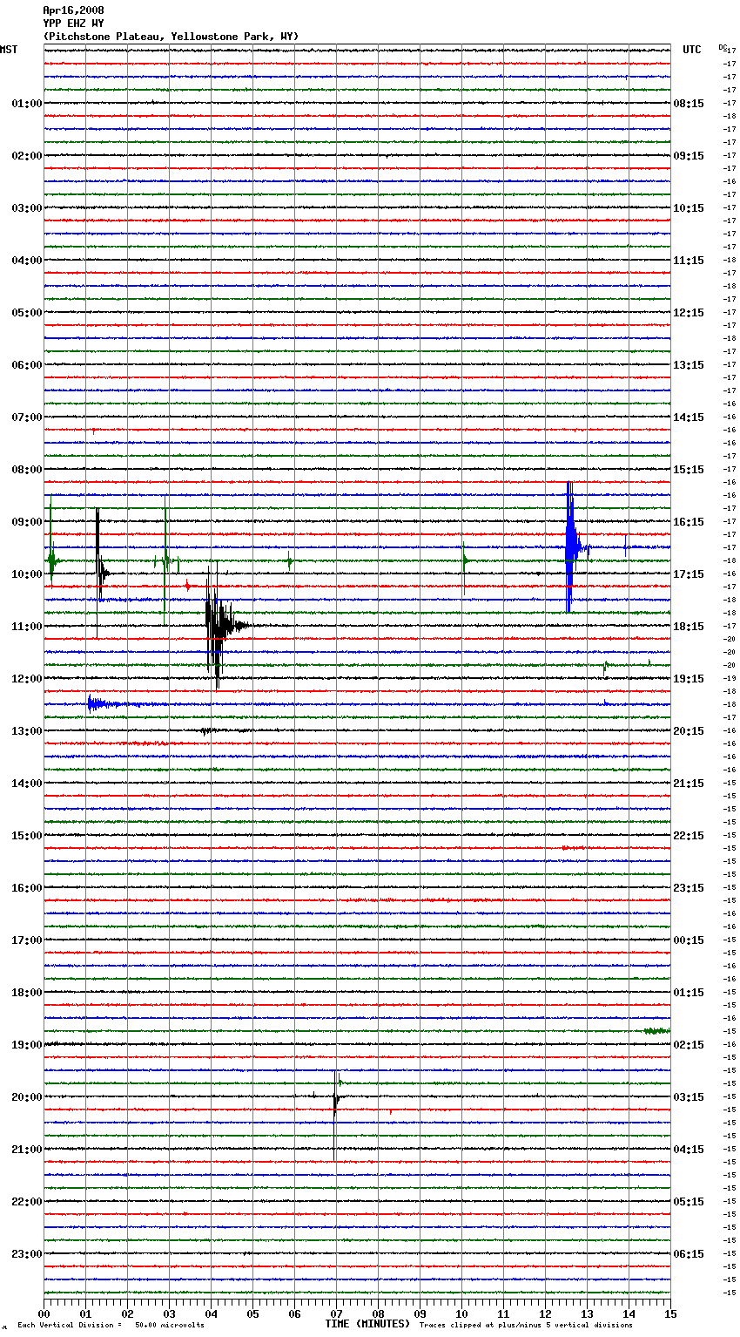
Task: Click the Each Vertical Division 50.00 microvolts note
Action: click(x=111, y=1325)
